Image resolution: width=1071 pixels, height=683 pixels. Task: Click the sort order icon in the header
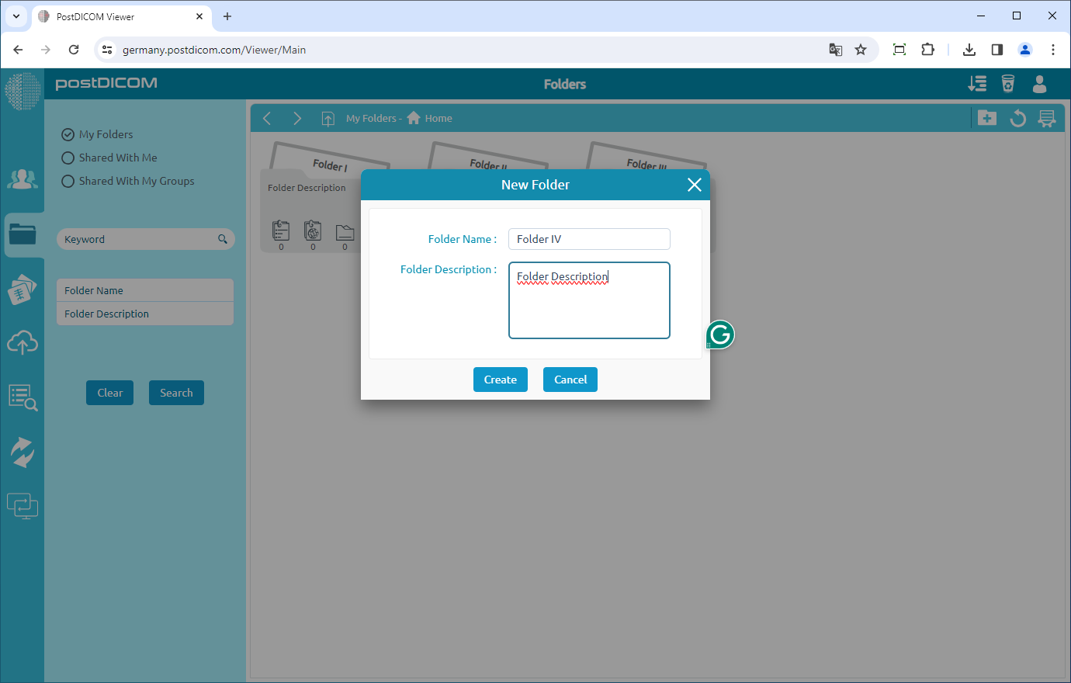pyautogui.click(x=977, y=83)
